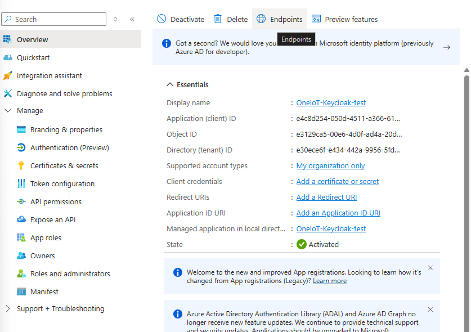This screenshot has width=471, height=332.
Task: Click the Authentication (Preview) arrow icon
Action: (x=21, y=147)
